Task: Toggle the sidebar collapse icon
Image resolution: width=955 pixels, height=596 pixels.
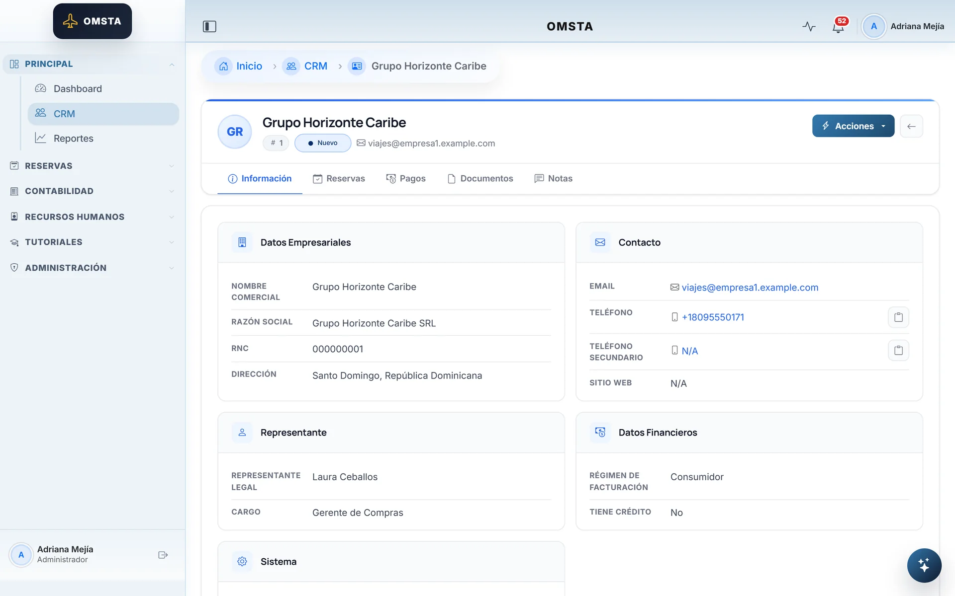Action: [209, 26]
